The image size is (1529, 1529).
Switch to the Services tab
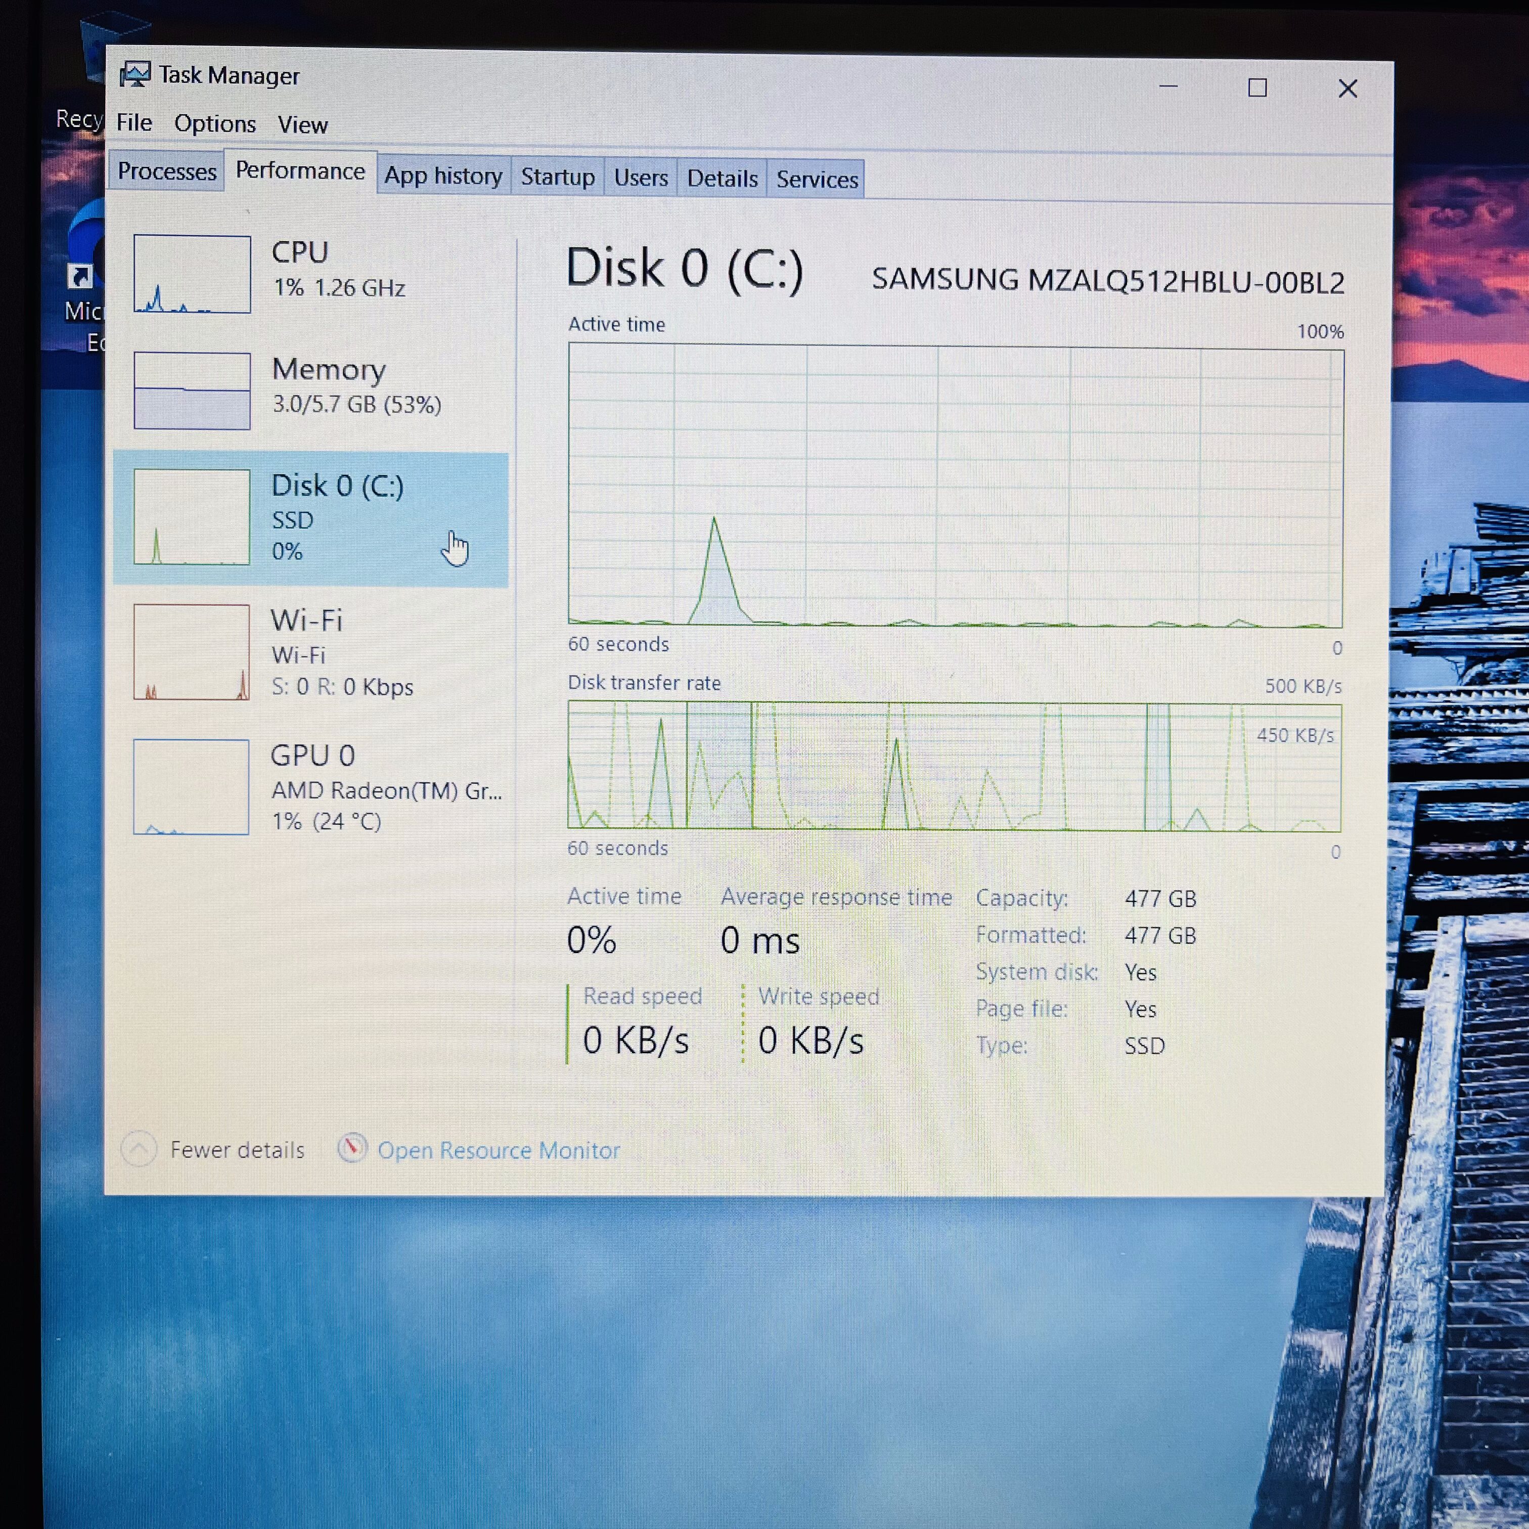pos(817,179)
